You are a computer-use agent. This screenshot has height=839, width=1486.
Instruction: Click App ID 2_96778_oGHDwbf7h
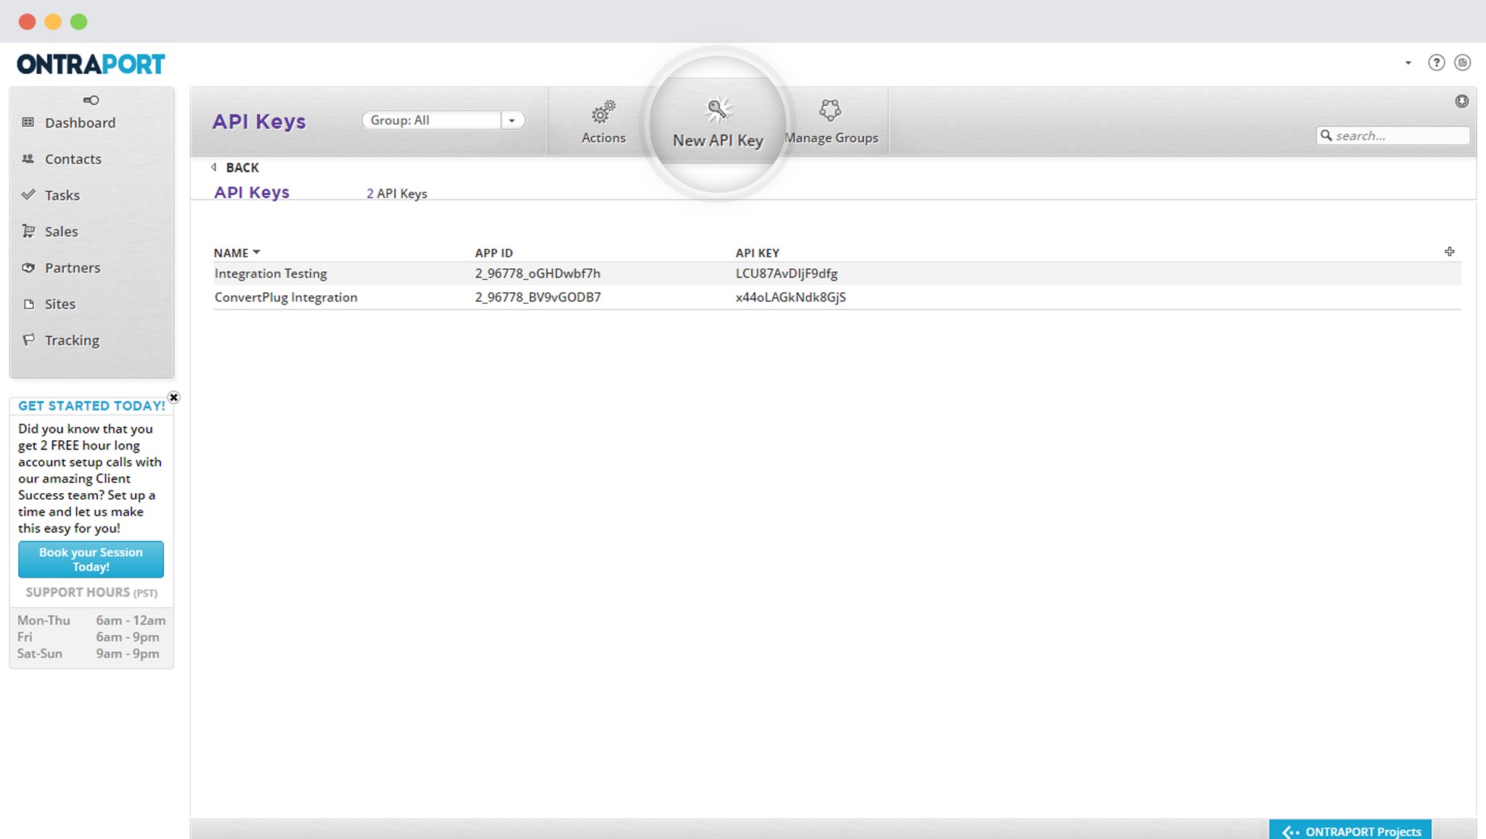(538, 273)
